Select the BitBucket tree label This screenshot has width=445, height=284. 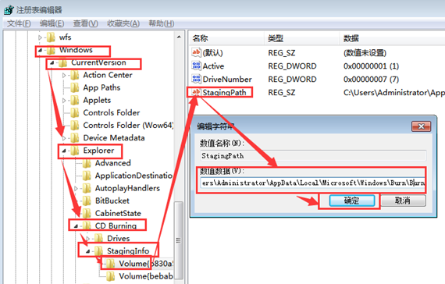click(112, 201)
